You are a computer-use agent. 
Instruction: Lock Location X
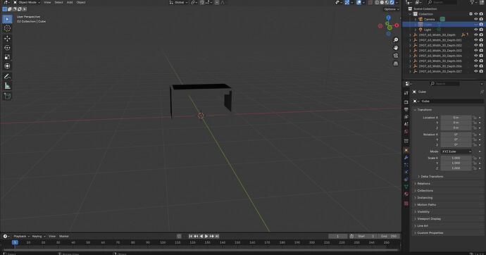[475, 118]
